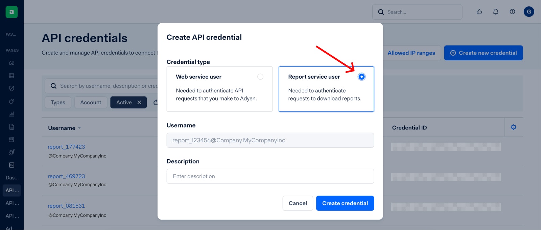Select the Report service user radio button
Image resolution: width=541 pixels, height=230 pixels.
click(361, 77)
